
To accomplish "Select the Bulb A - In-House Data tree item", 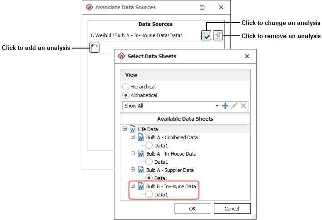I will pos(171,154).
